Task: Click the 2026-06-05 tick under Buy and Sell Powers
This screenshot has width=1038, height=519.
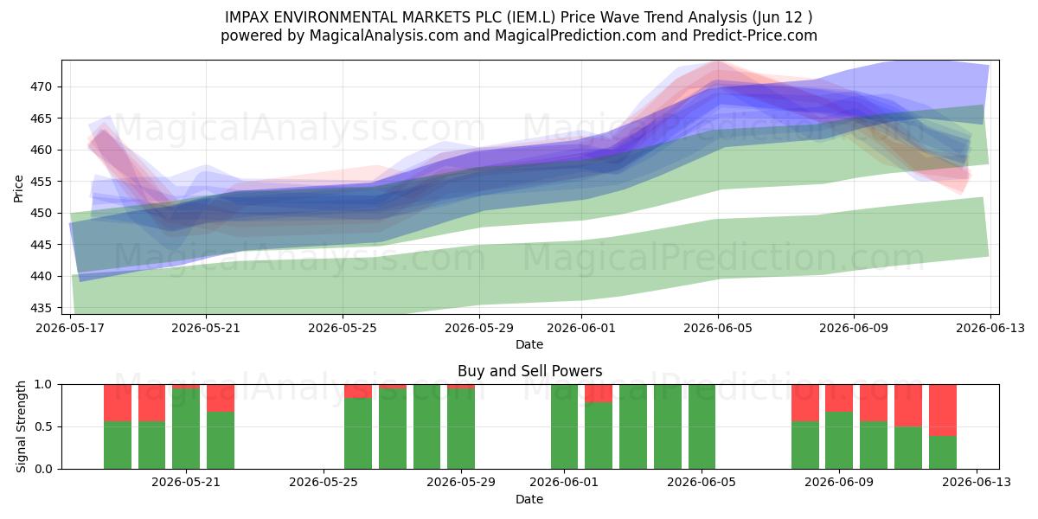Action: point(702,484)
